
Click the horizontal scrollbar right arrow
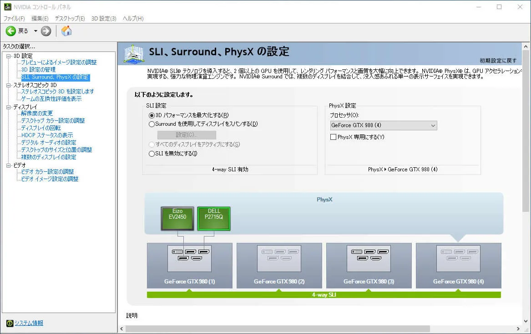[518, 329]
